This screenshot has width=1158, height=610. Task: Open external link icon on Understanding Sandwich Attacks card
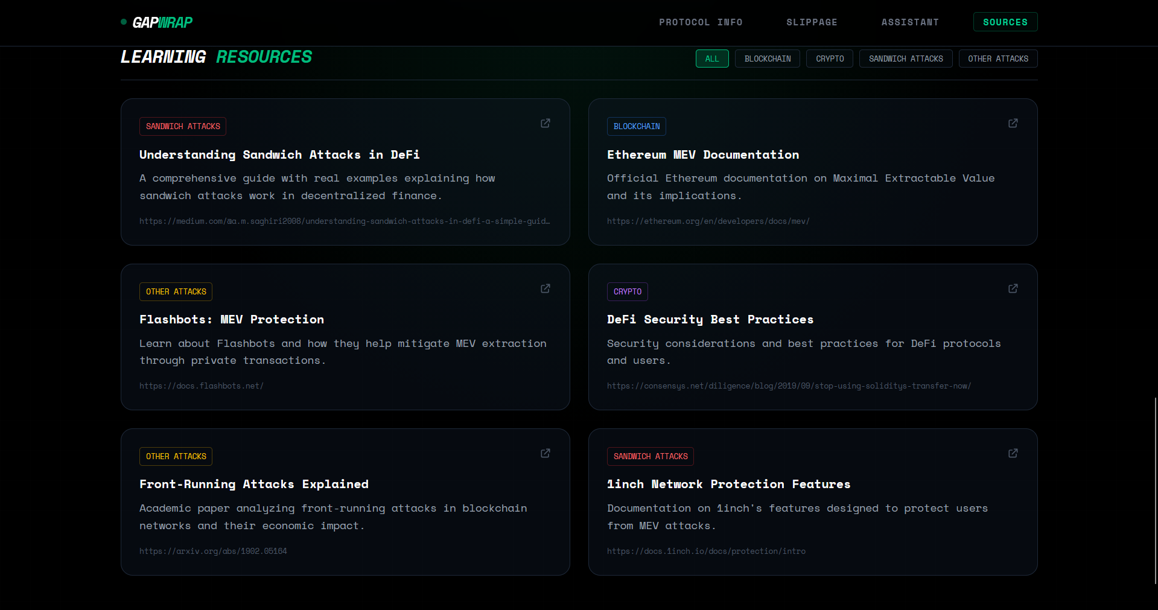click(x=545, y=123)
